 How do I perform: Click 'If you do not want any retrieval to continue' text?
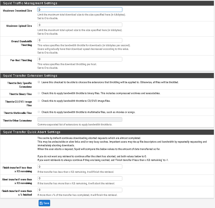[x=92, y=156]
